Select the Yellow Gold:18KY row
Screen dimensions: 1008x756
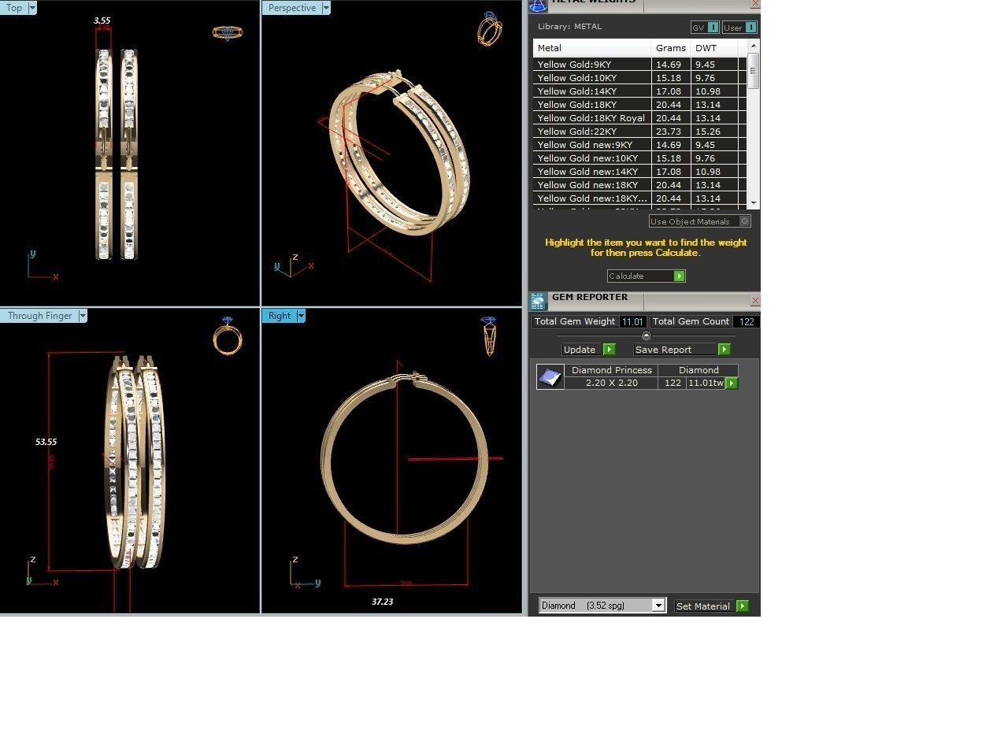tap(639, 105)
